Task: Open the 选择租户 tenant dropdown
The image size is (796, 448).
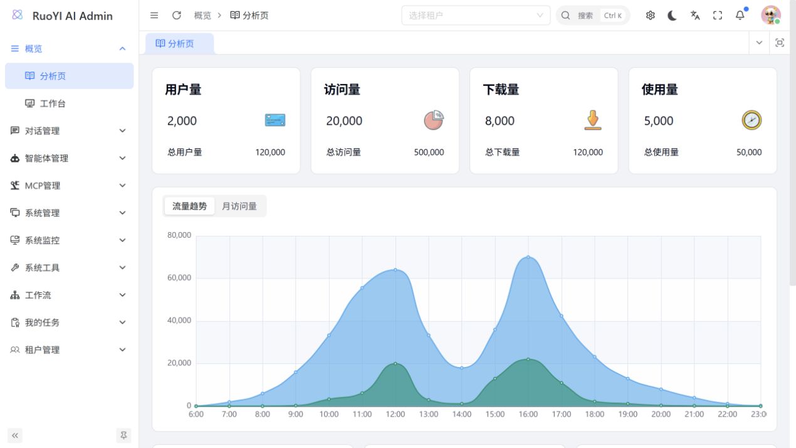Action: (476, 15)
